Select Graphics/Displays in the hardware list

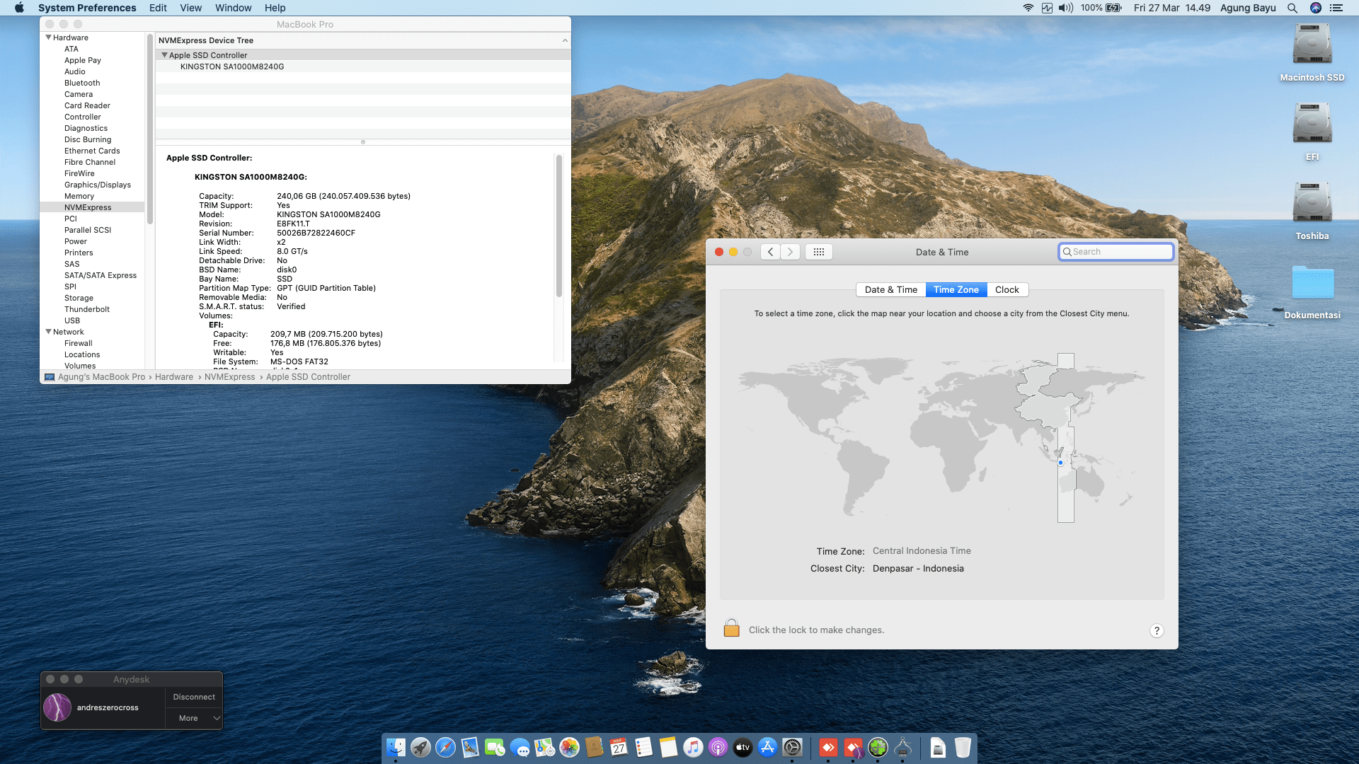[98, 185]
